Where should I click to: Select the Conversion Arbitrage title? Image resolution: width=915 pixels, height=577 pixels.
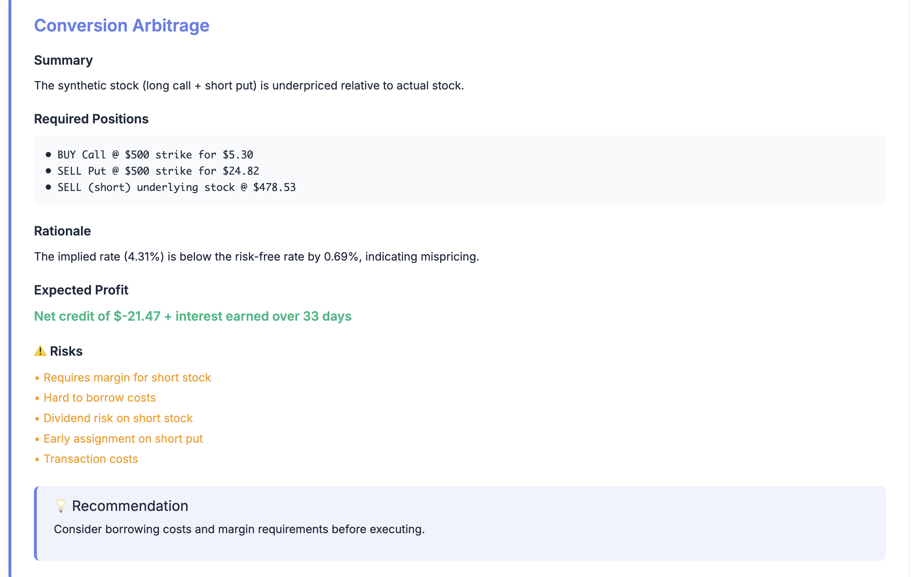122,25
